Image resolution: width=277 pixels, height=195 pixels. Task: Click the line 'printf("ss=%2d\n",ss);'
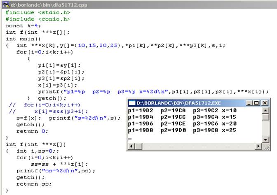point(56,171)
